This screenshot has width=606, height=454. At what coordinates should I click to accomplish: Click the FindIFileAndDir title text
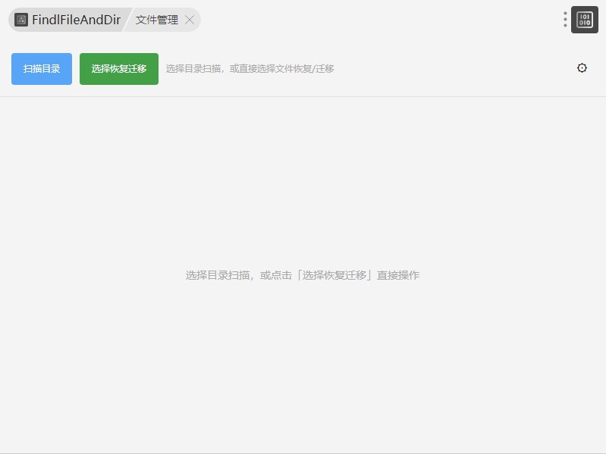76,20
